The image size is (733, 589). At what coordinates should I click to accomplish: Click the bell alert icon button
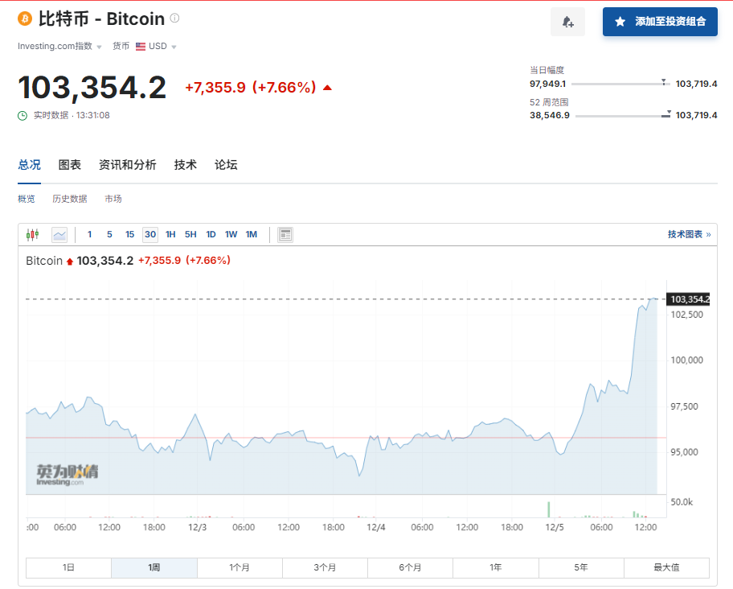click(567, 22)
